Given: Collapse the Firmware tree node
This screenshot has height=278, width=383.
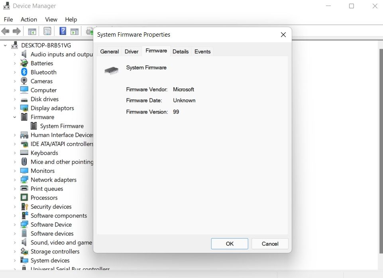Looking at the screenshot, I should [x=15, y=117].
